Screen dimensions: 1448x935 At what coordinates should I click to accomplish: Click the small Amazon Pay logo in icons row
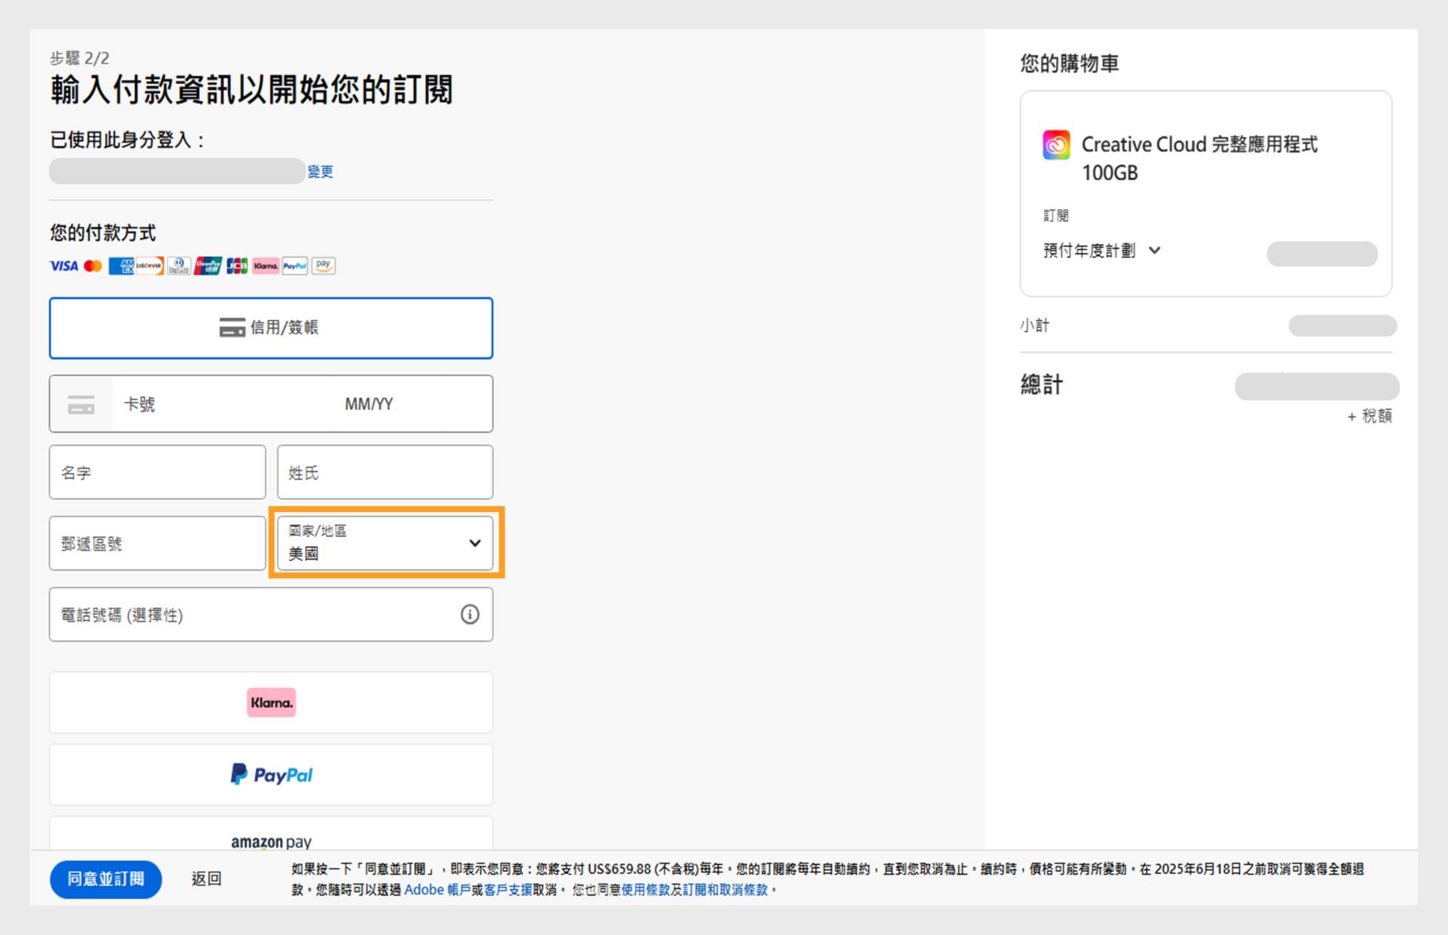[x=324, y=266]
